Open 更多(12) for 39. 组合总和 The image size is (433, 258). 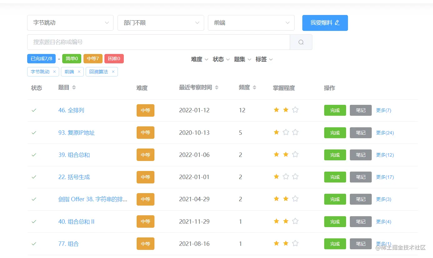click(x=385, y=155)
